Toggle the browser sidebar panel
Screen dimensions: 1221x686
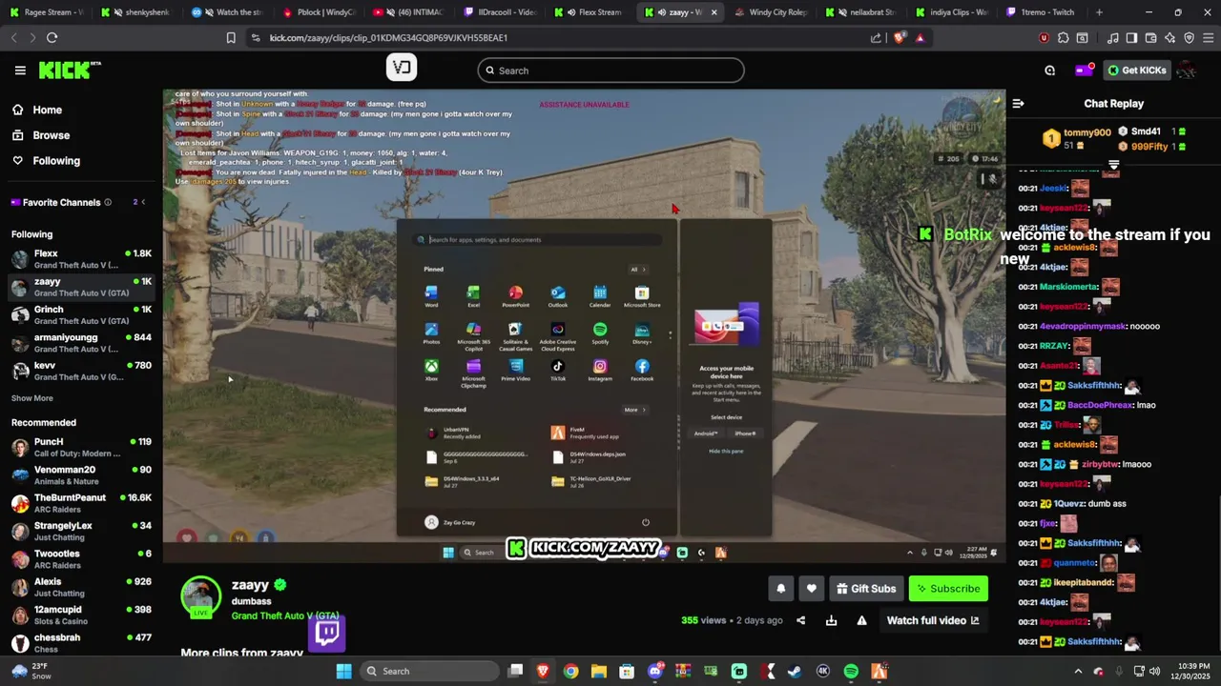coord(1131,38)
